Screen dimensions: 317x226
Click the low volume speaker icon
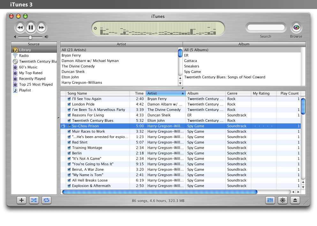pos(15,37)
